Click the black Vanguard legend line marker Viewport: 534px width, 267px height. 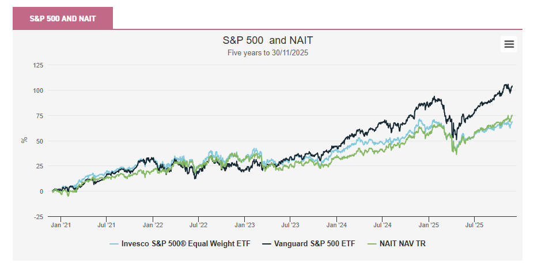coord(267,244)
